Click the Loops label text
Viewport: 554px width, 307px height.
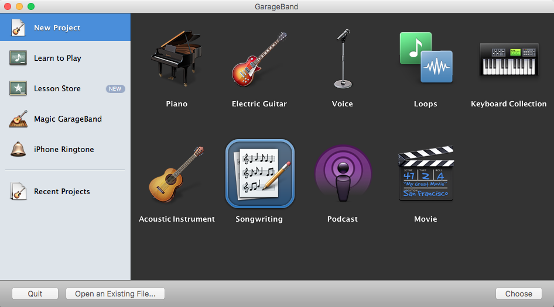pos(425,104)
